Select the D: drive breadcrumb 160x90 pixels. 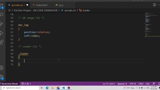pyautogui.click(x=9, y=10)
